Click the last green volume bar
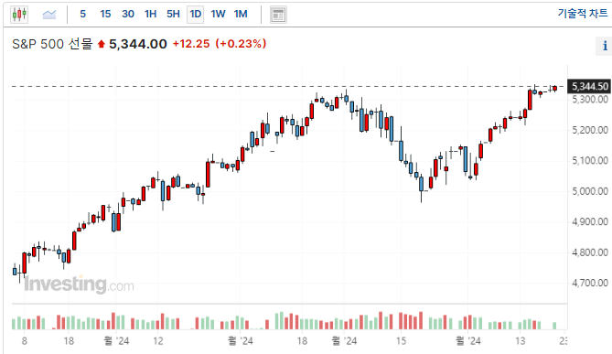The width and height of the screenshot is (612, 354). (x=554, y=326)
